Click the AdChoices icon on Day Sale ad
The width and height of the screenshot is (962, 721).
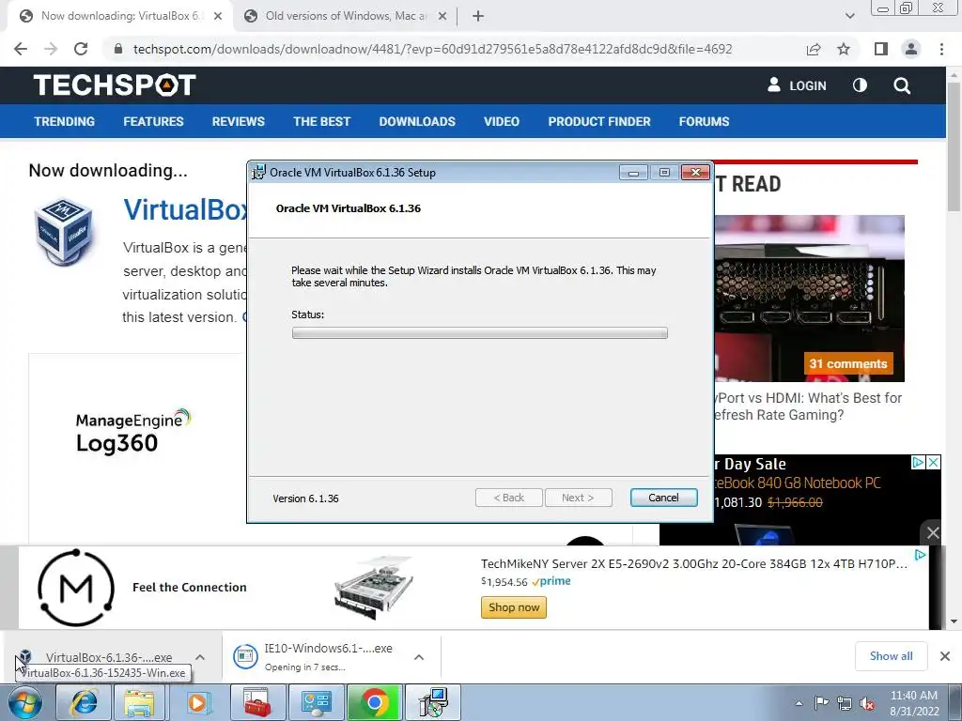(x=918, y=462)
